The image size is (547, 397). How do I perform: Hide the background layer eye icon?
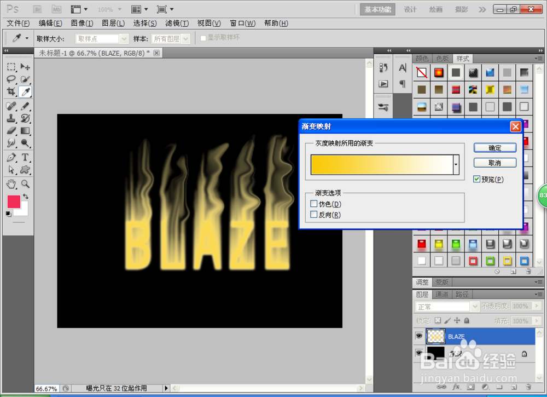pos(419,353)
